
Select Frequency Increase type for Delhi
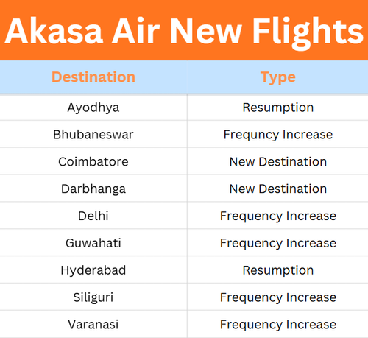click(x=278, y=216)
